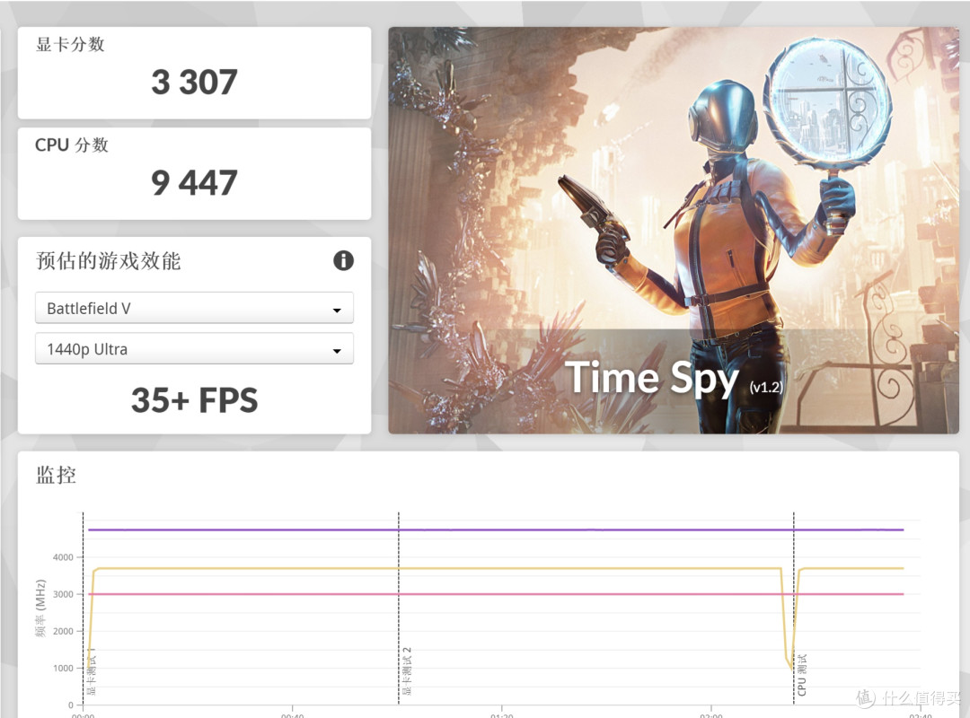Click the pink 3000 MHz line

tap(496, 593)
